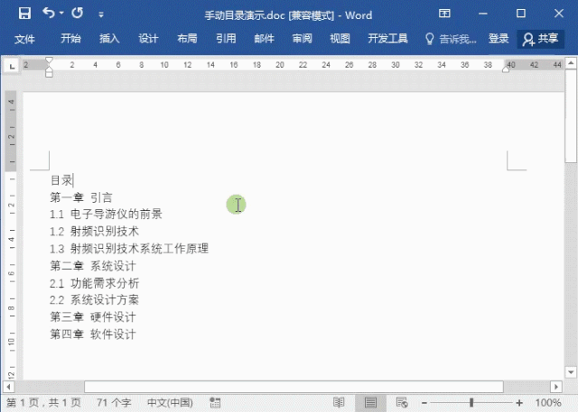
Task: Repeat the last action with Redo icon
Action: [x=78, y=13]
